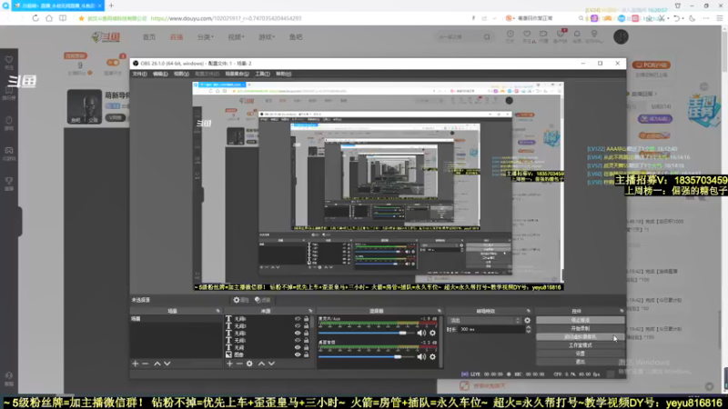Screen dimensions: 728x409
Task: Open the gamepad icon in Douyu left sidebar
Action: (x=9, y=150)
